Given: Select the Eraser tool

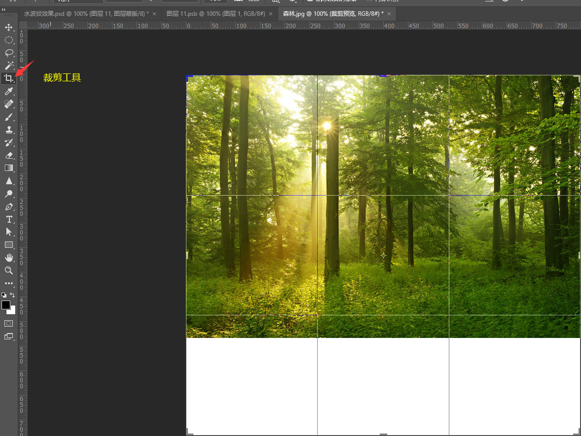Looking at the screenshot, I should tap(9, 155).
